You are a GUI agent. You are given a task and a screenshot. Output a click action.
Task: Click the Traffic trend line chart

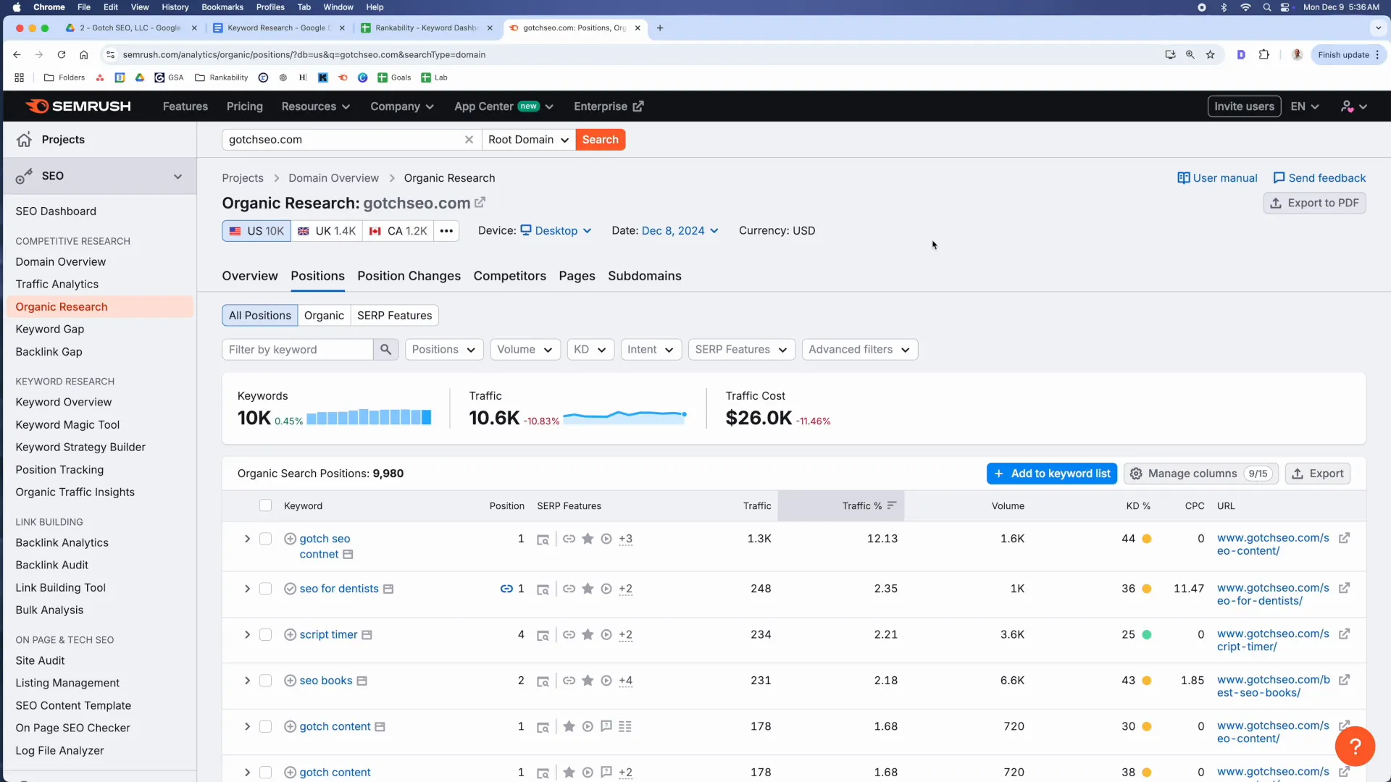tap(625, 416)
